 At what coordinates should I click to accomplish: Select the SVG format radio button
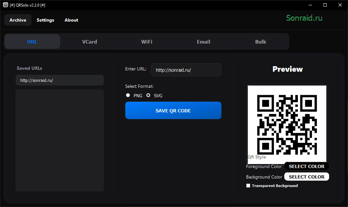(148, 95)
